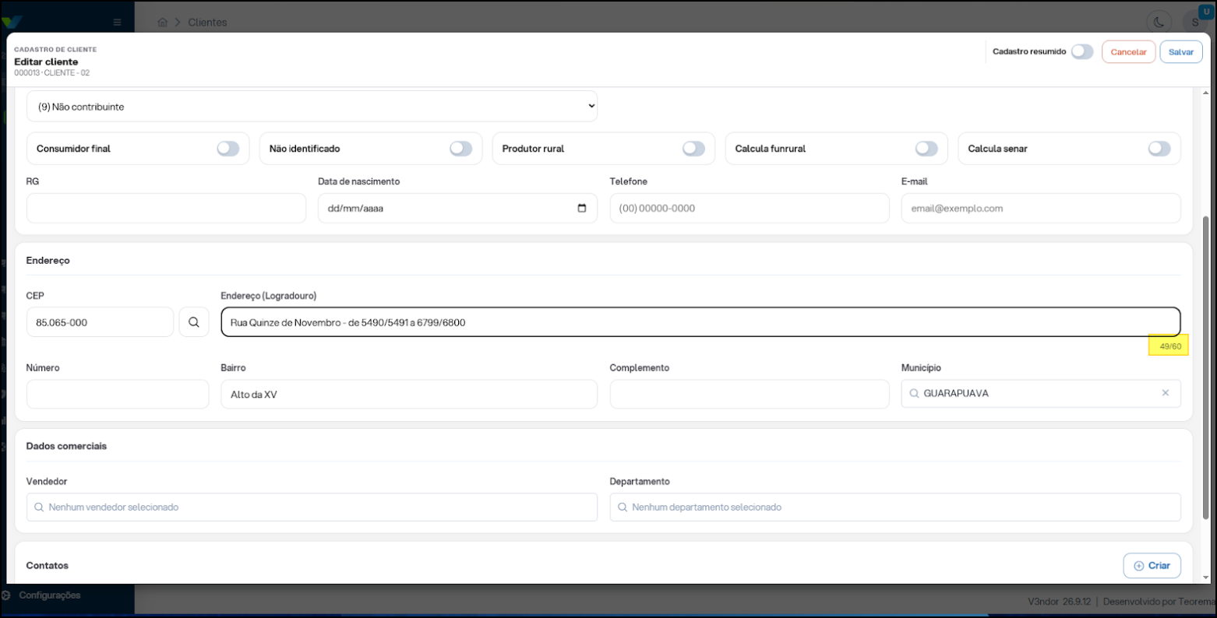Click the Número input field
The height and width of the screenshot is (618, 1217).
(x=118, y=394)
